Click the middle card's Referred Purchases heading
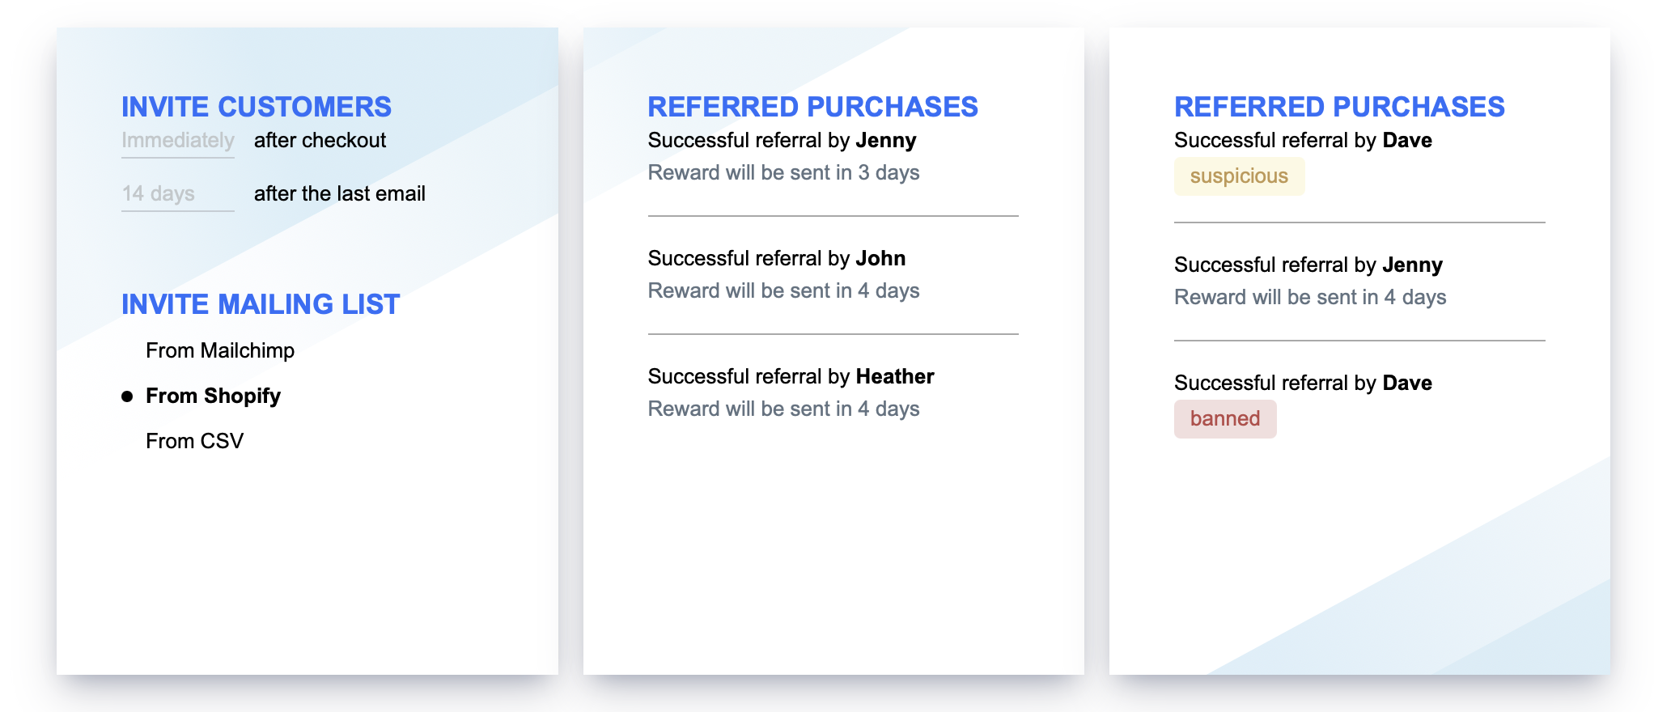Image resolution: width=1654 pixels, height=712 pixels. tap(812, 107)
